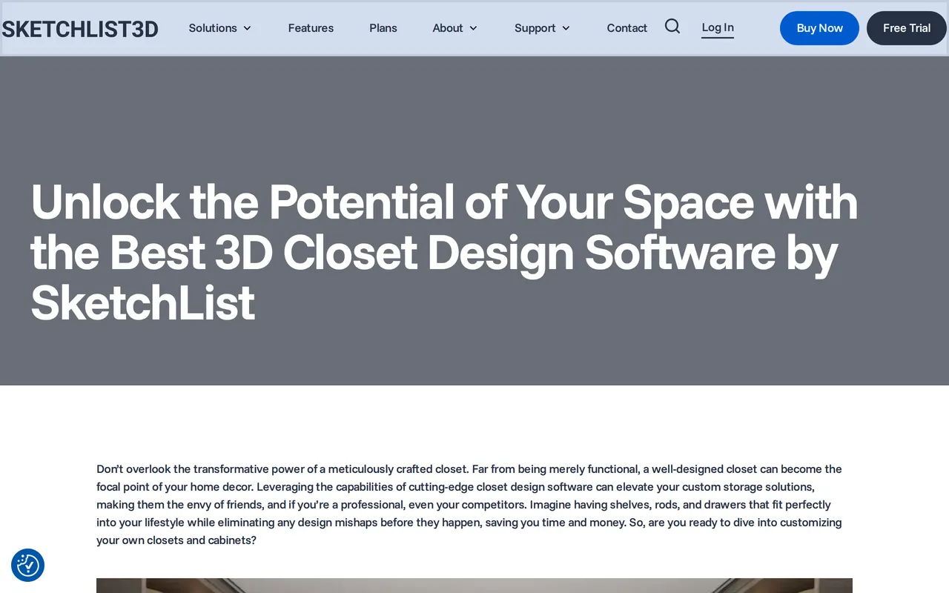Open the search magnifier icon

click(x=672, y=27)
